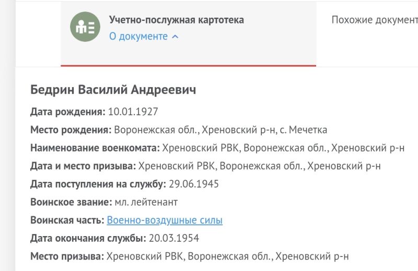
Task: Click the service end date 20.03.1954
Action: (x=174, y=238)
